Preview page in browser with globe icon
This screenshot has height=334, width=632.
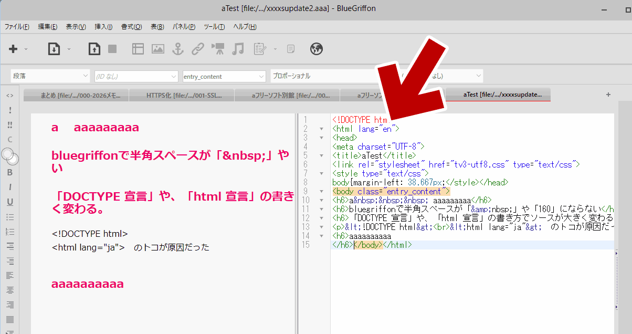tap(317, 49)
